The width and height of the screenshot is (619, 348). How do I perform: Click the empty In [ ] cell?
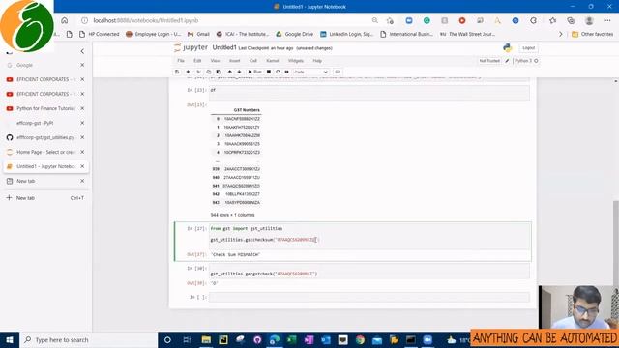(369, 297)
